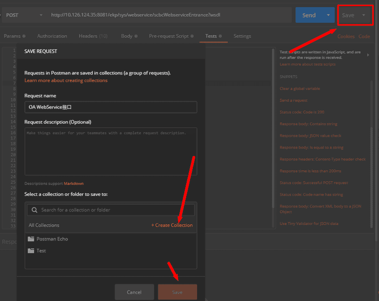Click the Create Collection link
The height and width of the screenshot is (301, 379).
point(171,225)
